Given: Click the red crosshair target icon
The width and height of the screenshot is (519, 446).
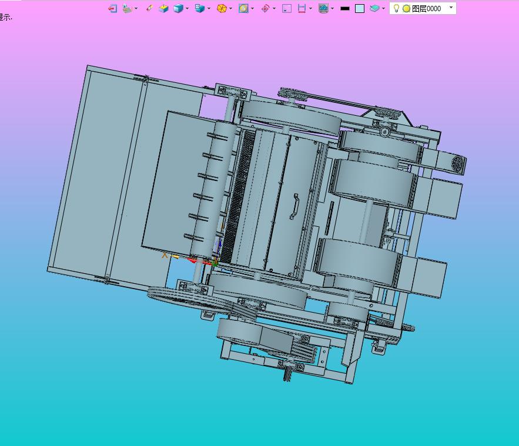Looking at the screenshot, I should coord(265,9).
